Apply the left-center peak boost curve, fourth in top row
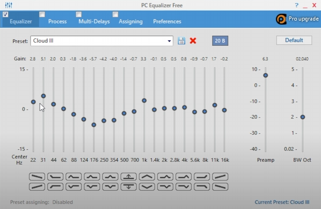This screenshot has width=321, height=209. [92, 177]
